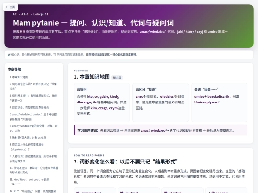Click the bold hint 日常轻标注反复记忆

point(98,55)
